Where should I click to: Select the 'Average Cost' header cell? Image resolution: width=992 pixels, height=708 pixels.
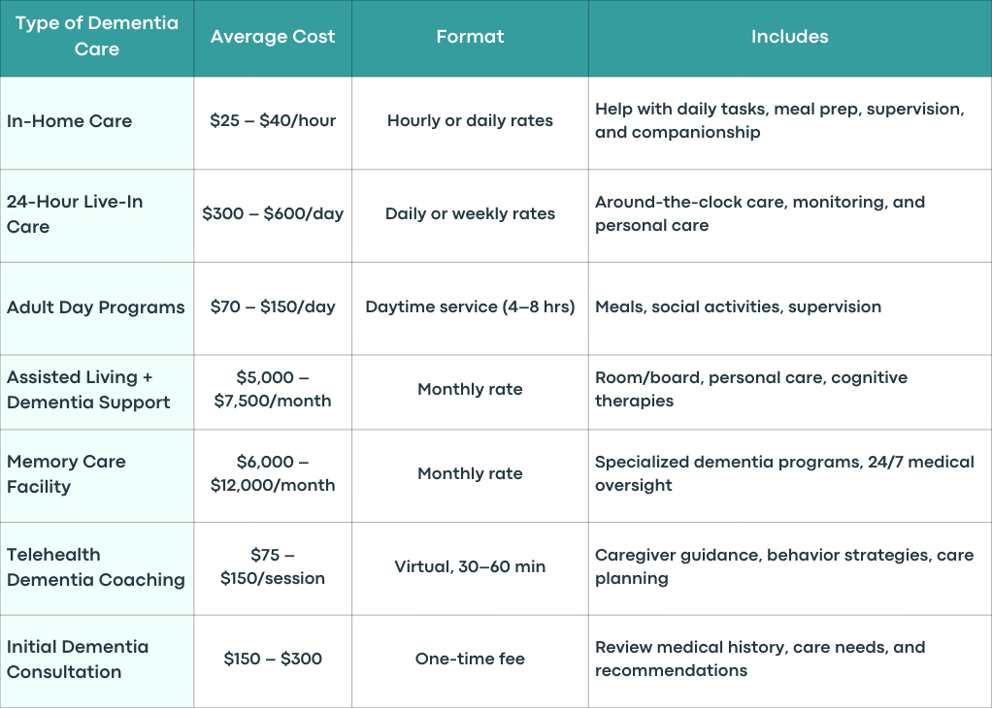pyautogui.click(x=273, y=36)
